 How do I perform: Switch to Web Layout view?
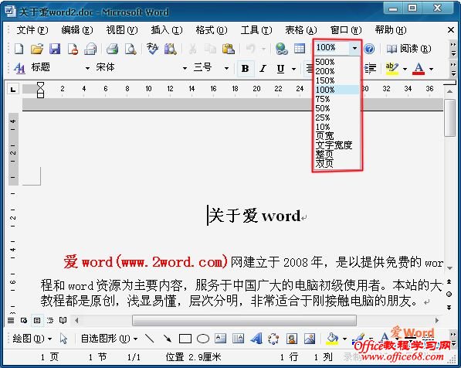pyautogui.click(x=24, y=320)
